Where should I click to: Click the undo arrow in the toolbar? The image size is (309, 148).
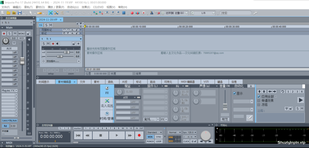point(76,13)
